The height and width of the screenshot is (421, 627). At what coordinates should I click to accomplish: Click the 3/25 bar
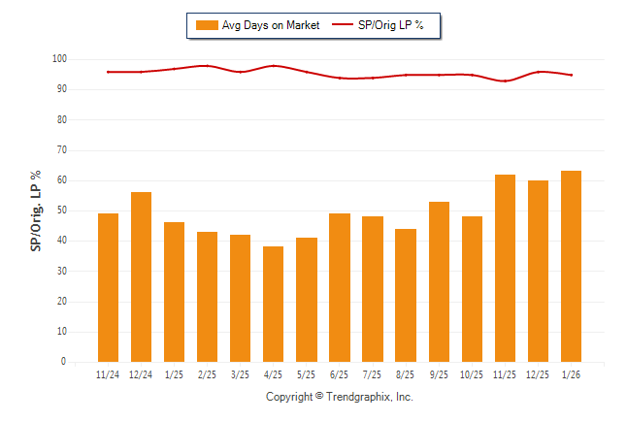[240, 298]
